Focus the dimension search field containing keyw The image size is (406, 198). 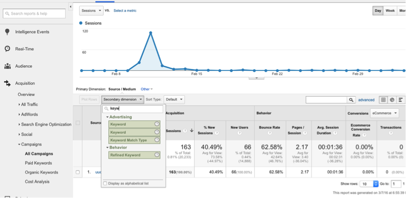133,109
